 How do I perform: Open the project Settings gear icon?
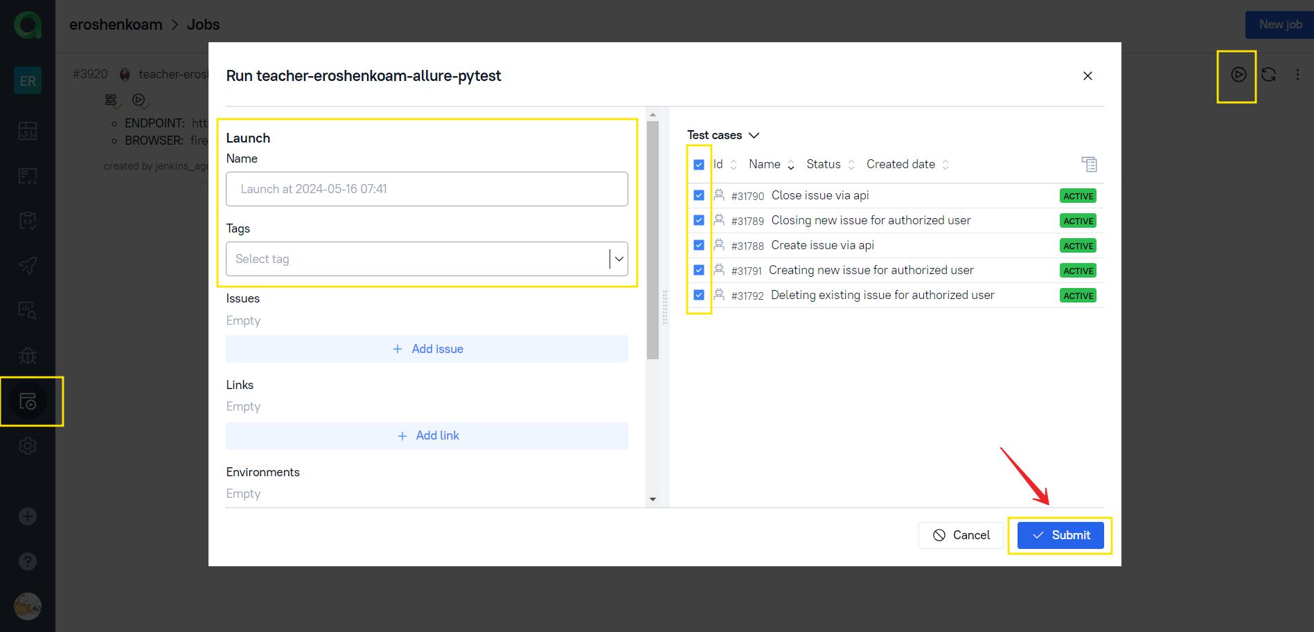pos(28,446)
